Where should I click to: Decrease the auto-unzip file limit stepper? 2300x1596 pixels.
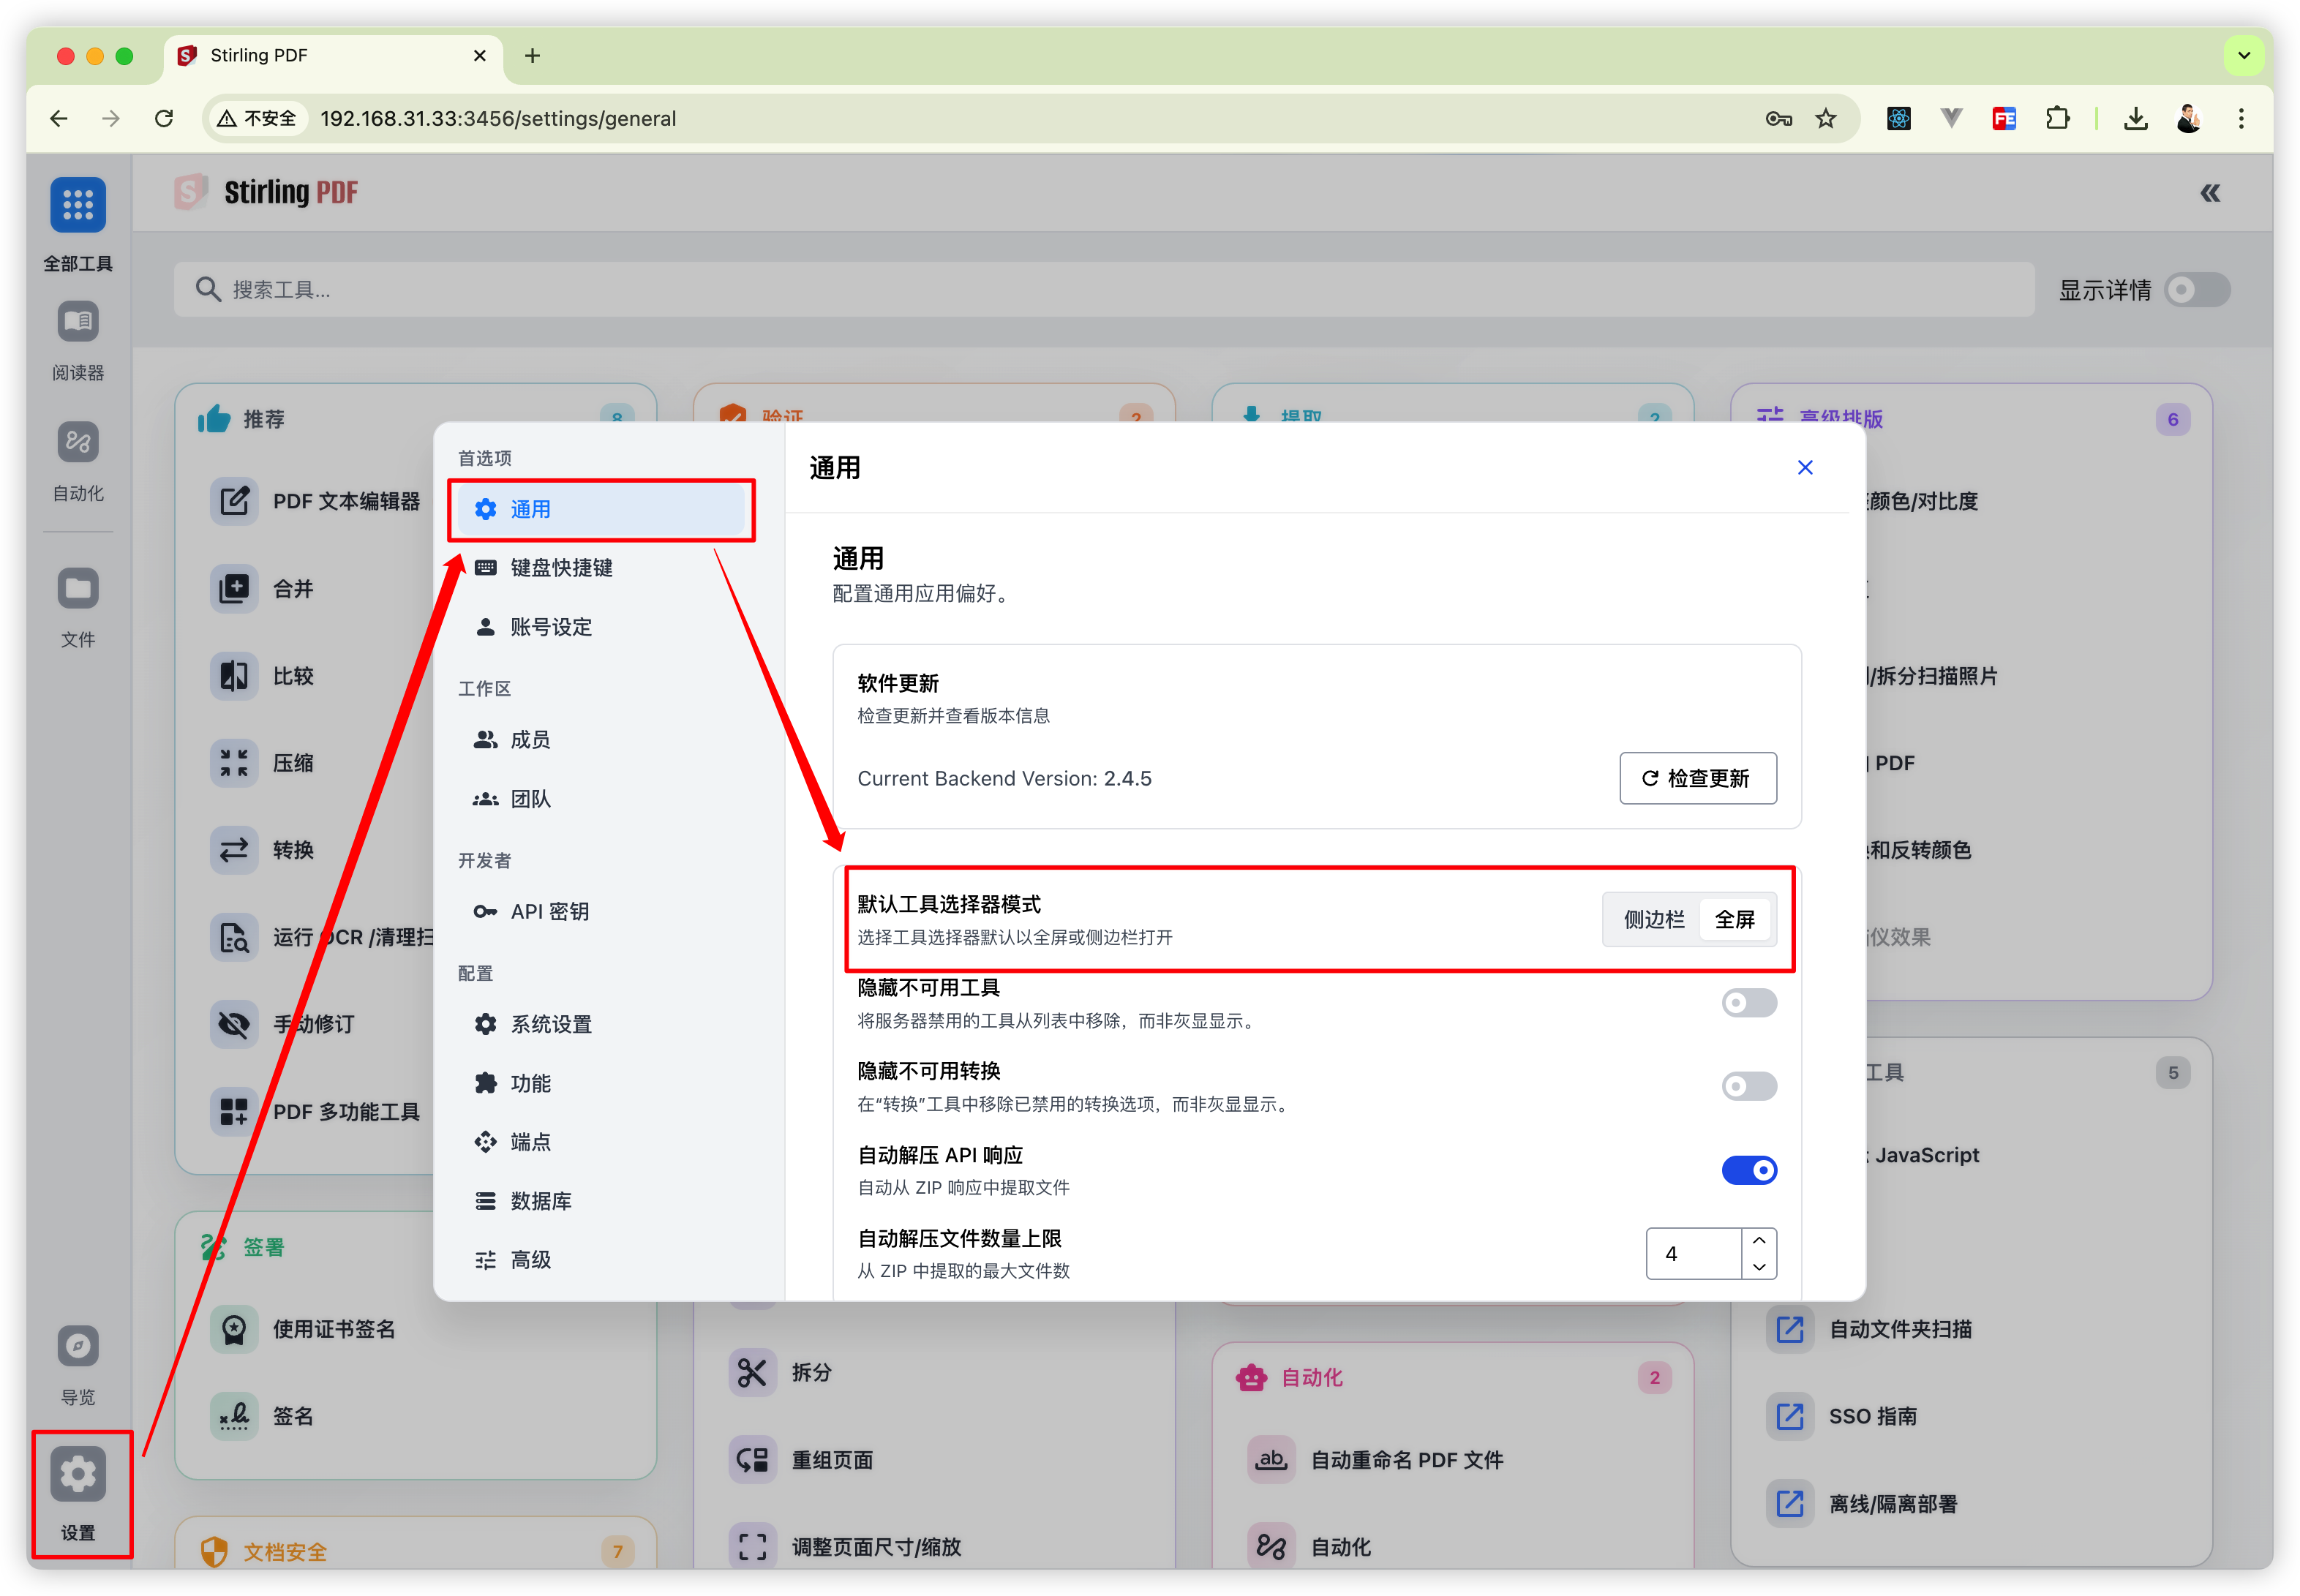click(x=1759, y=1267)
